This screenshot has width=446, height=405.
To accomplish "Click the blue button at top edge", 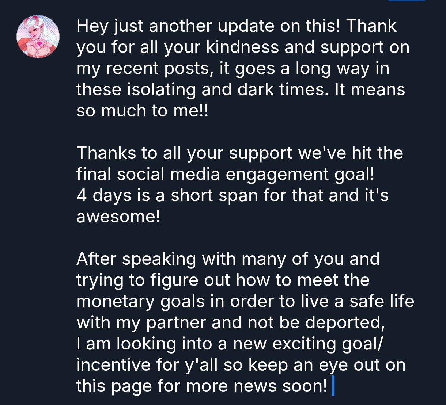I will [x=407, y=1].
